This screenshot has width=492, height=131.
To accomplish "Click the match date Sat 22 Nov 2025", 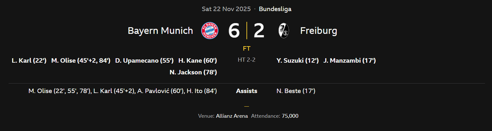I will [226, 9].
